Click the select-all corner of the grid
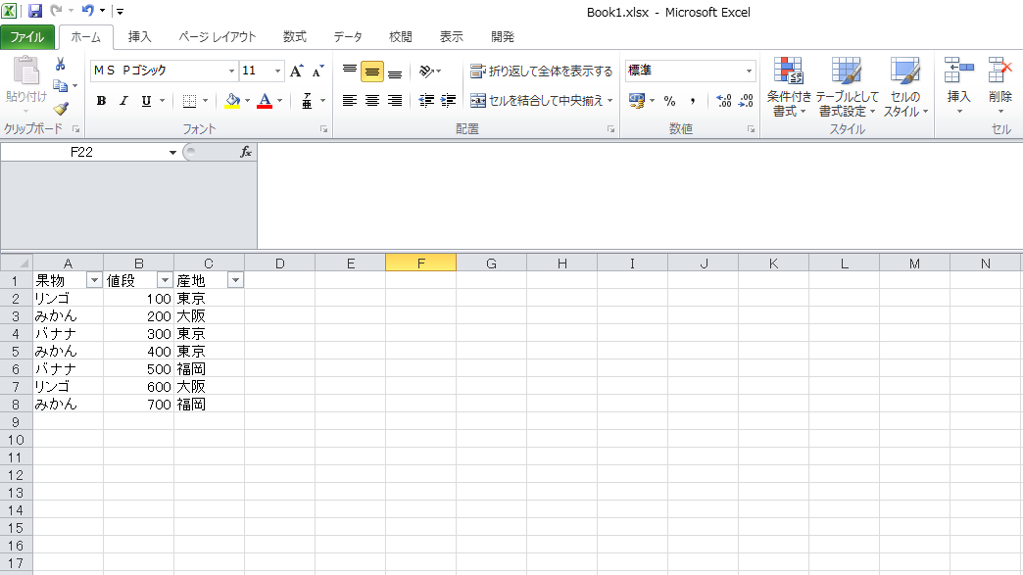This screenshot has width=1023, height=575. tap(17, 264)
